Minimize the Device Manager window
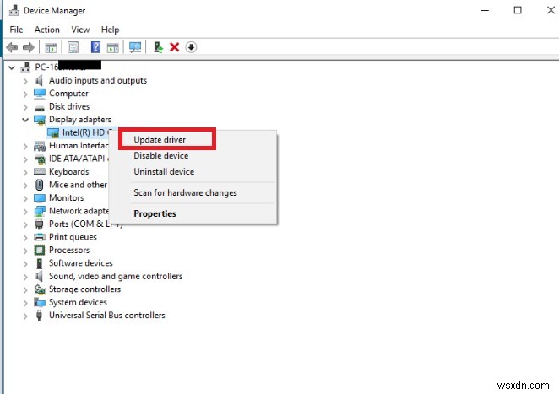Screen dimensions: 559x394 coord(485,10)
